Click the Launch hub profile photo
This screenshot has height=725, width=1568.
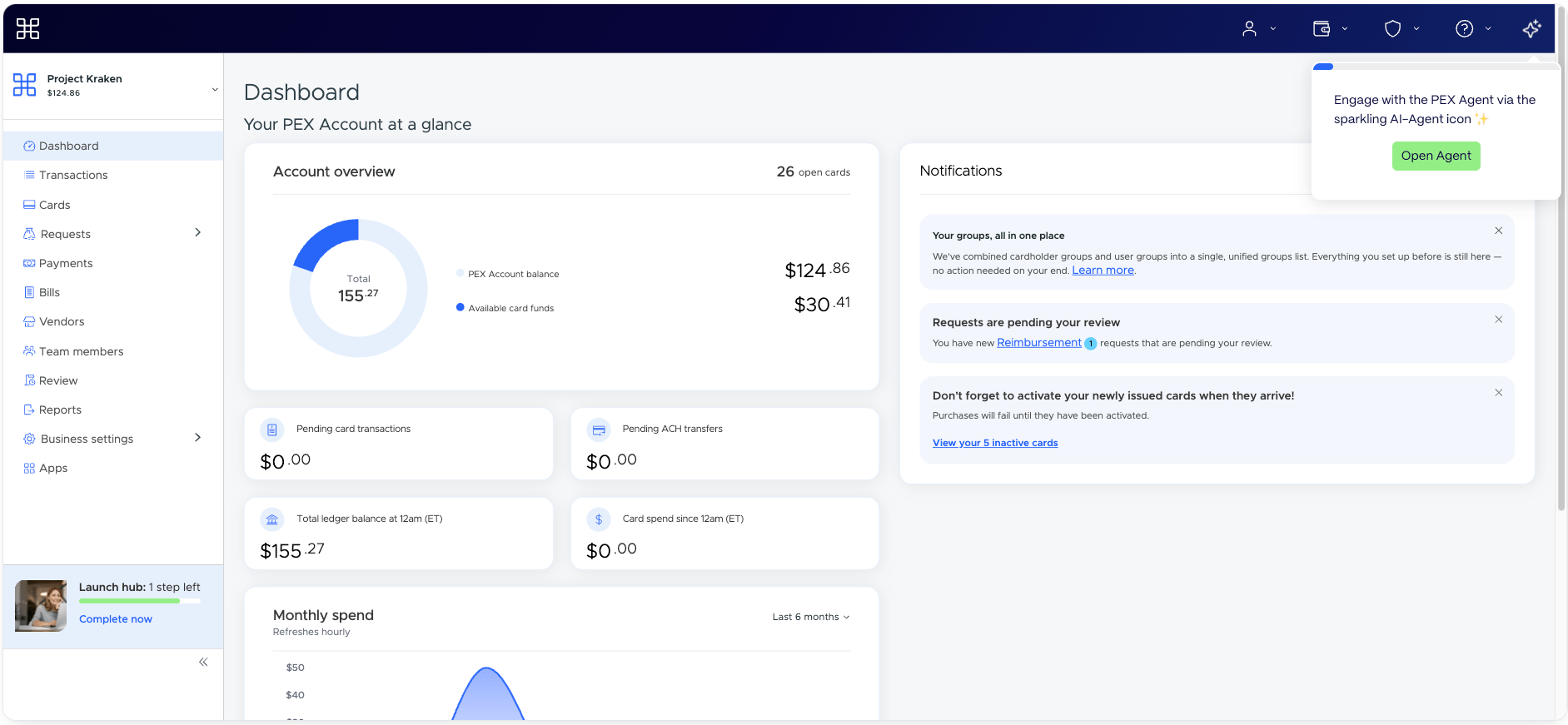click(41, 606)
